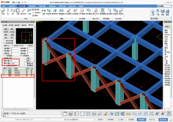Select the 墙 wall tool icon
The image size is (173, 122).
coord(13,12)
